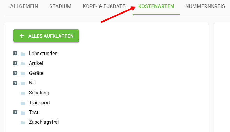Expand the Artikel tree node

pyautogui.click(x=15, y=63)
